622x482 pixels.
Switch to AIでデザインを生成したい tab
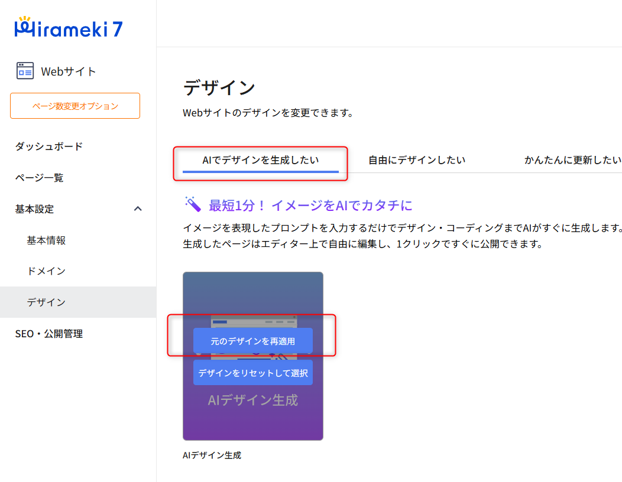pyautogui.click(x=261, y=160)
